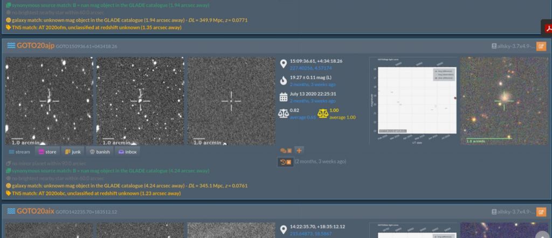
Task: Click the map pin coordinates icon
Action: pyautogui.click(x=284, y=65)
